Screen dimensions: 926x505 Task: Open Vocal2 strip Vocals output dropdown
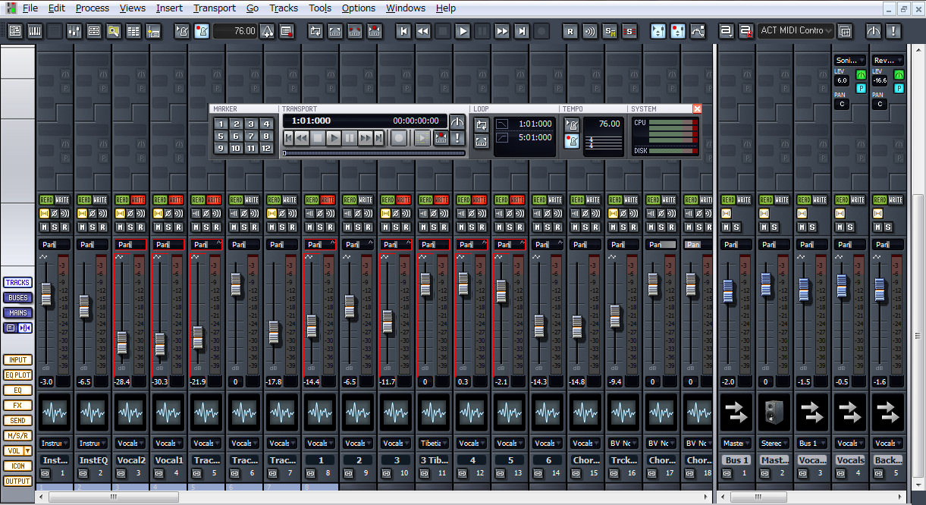click(x=130, y=444)
